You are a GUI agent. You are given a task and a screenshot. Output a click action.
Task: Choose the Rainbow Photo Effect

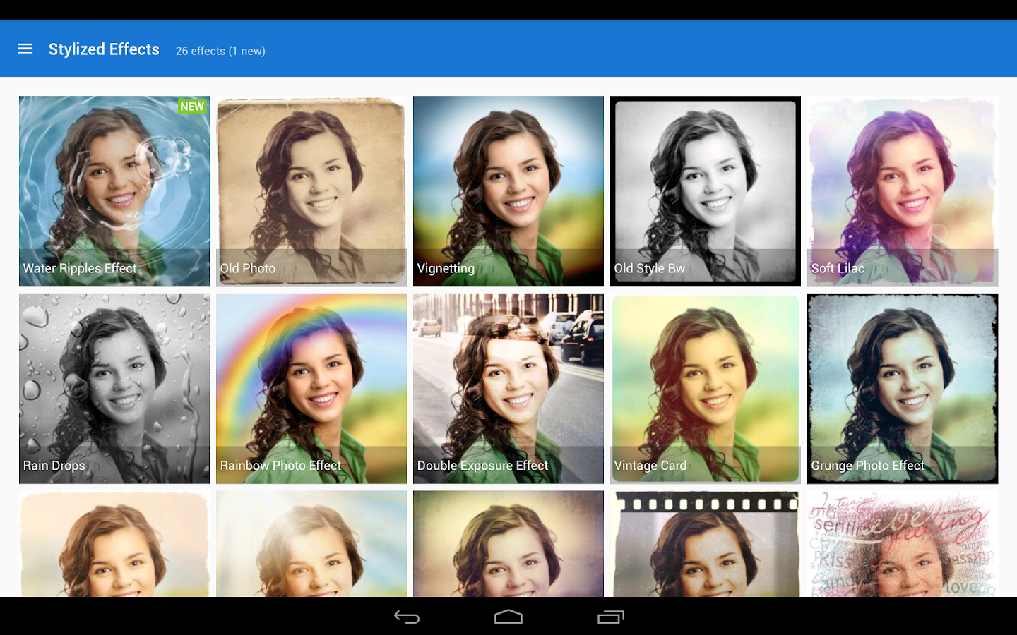(x=311, y=389)
